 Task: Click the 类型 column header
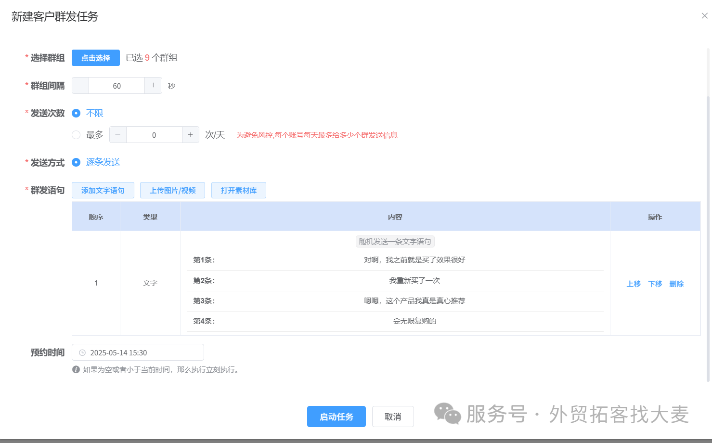coord(150,217)
